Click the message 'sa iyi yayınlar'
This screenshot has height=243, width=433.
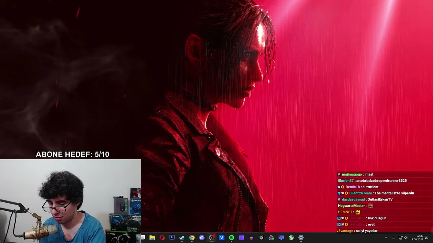coord(366,231)
